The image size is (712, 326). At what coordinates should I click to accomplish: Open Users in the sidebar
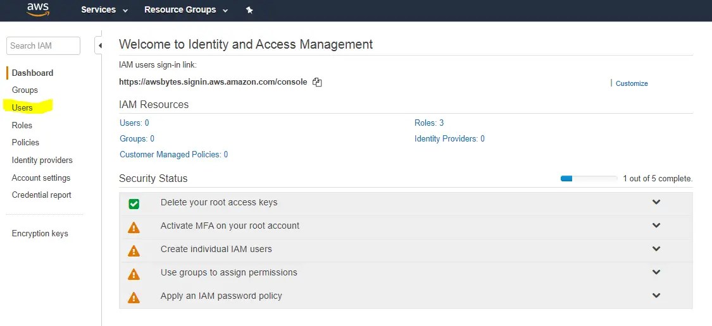tap(22, 108)
